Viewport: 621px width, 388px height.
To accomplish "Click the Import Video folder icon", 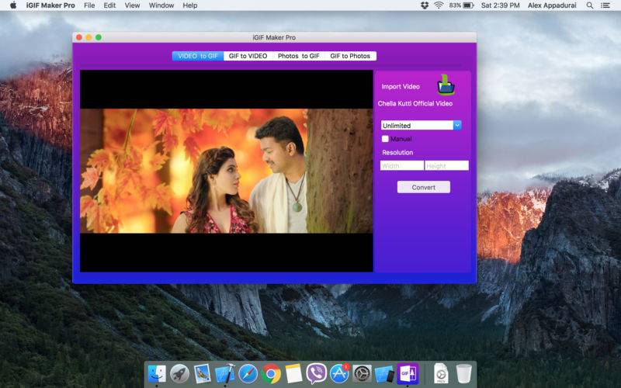I will (x=446, y=85).
